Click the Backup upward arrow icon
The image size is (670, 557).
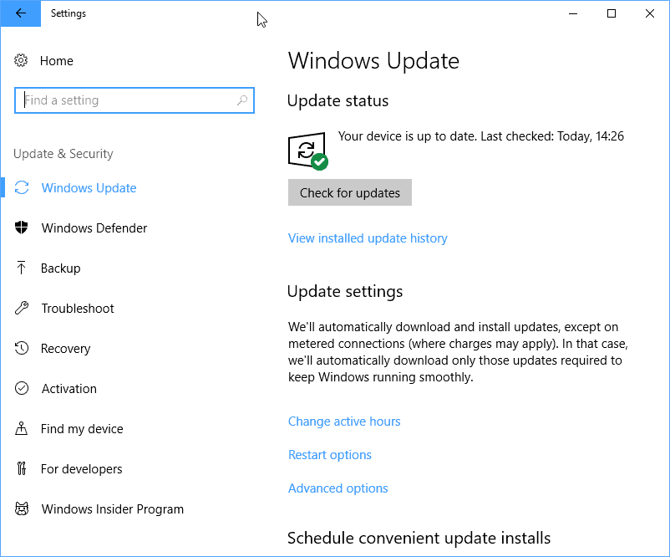[x=22, y=268]
